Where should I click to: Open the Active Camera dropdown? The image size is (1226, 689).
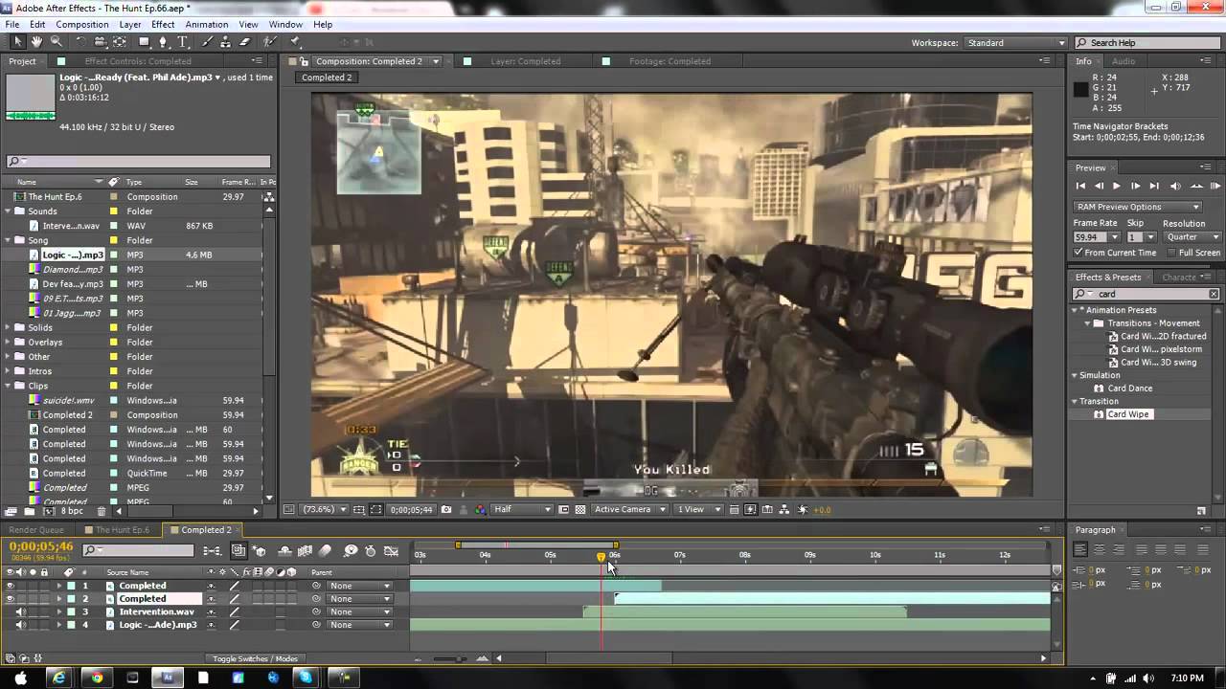[x=629, y=509]
